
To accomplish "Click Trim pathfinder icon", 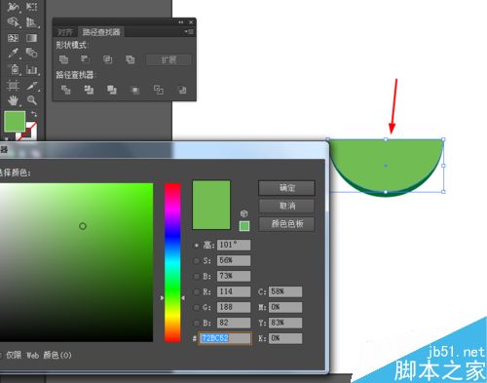I will click(89, 90).
